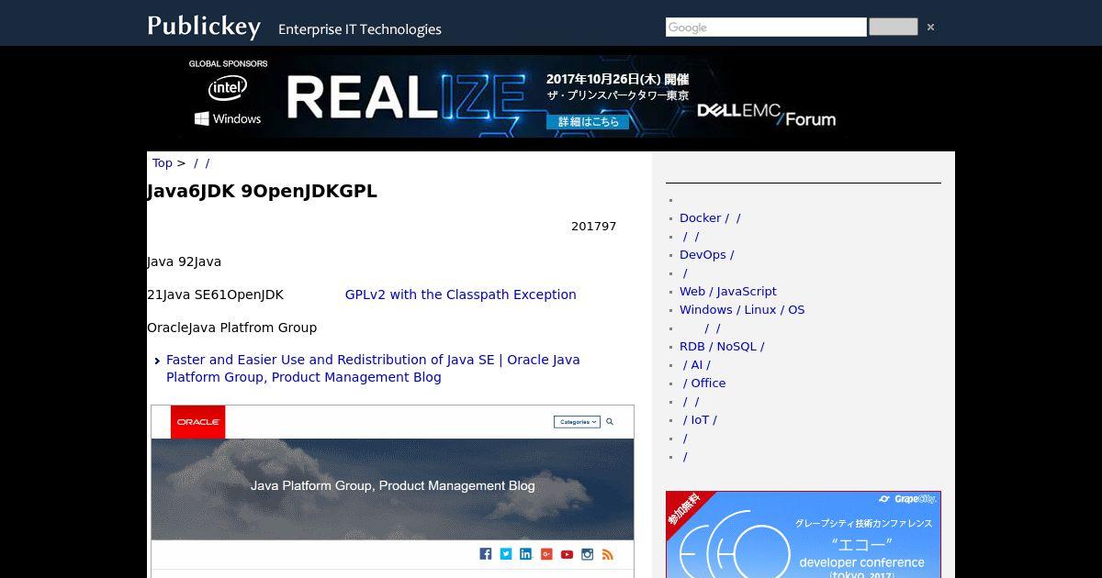Open the GrapeCity ECHO developer conference ad
This screenshot has height=578, width=1102.
[x=804, y=535]
